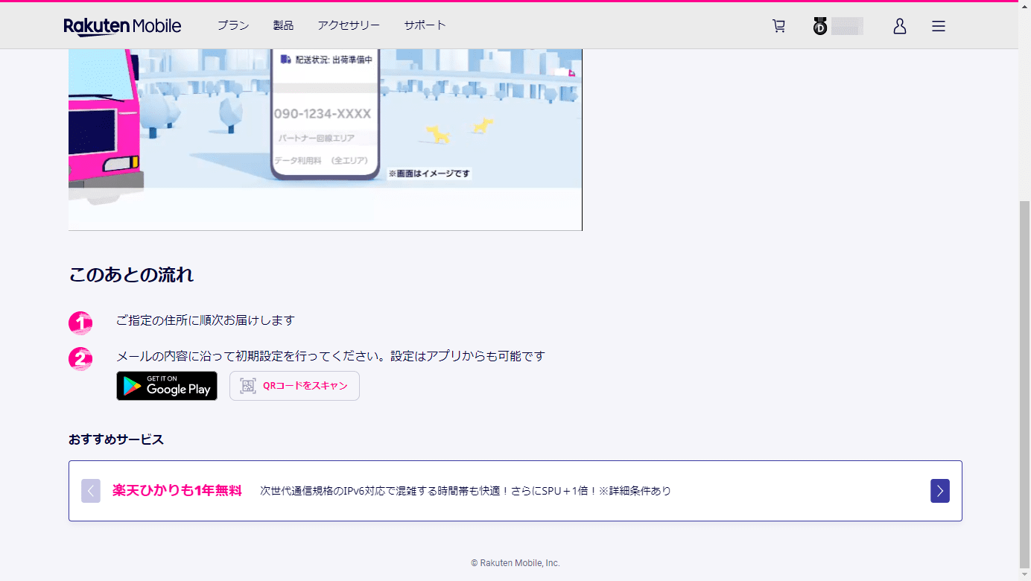This screenshot has height=581, width=1031.
Task: Open the サポート menu
Action: tap(425, 25)
